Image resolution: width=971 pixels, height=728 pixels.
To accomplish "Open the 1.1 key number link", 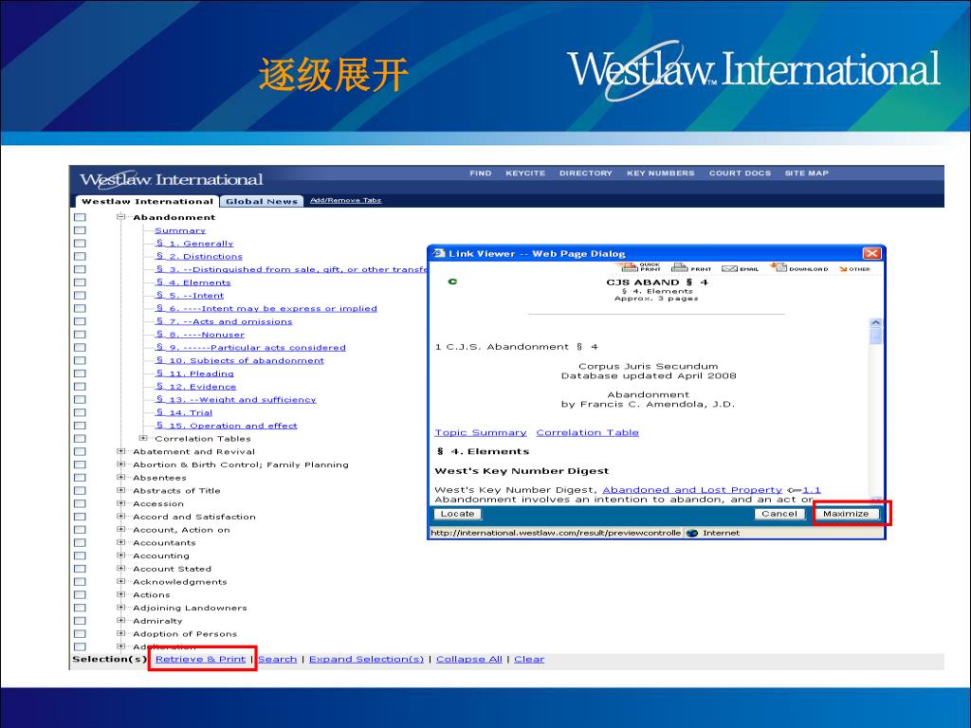I will [x=812, y=490].
